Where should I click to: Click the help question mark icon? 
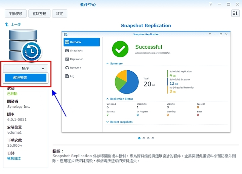coord(210,4)
